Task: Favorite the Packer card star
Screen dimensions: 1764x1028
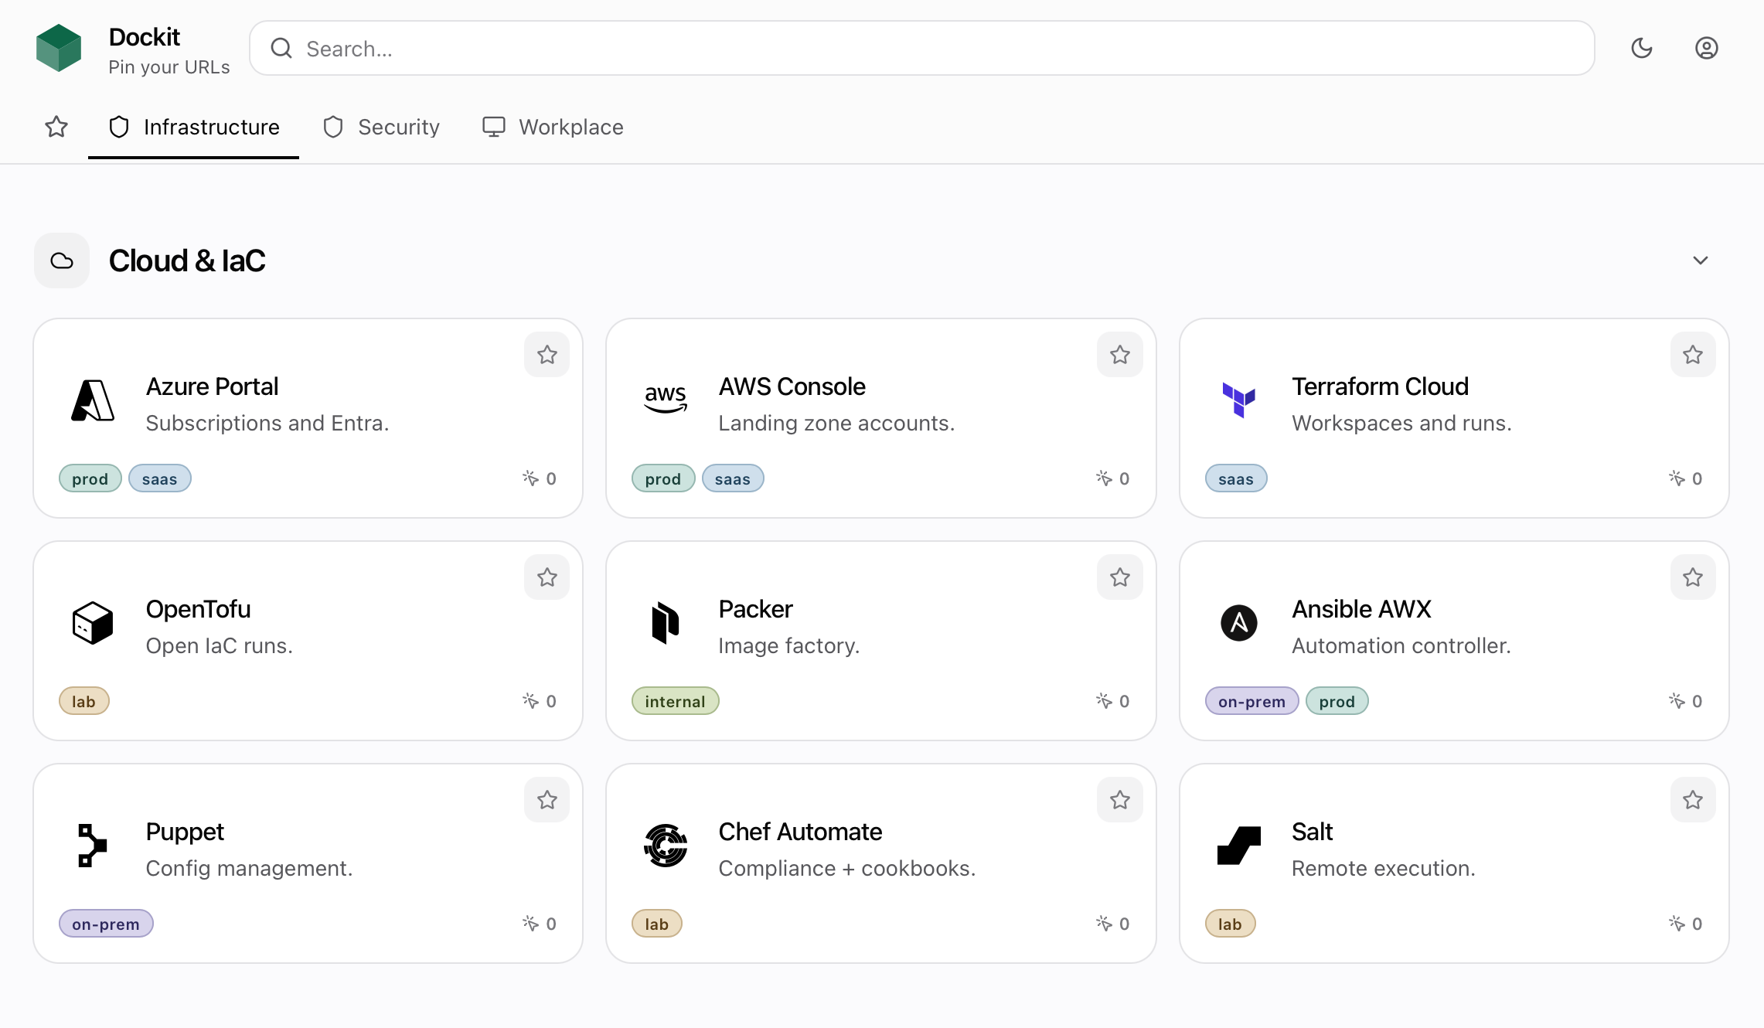Action: [x=1120, y=577]
